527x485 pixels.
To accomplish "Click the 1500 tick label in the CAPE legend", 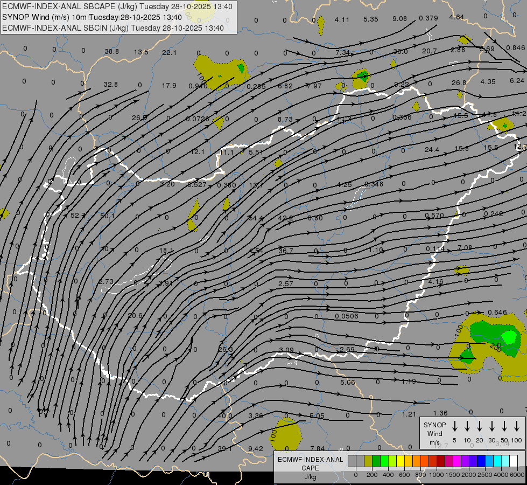I will 453,475.
